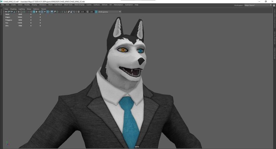
Task: Toggle Wireframe on Shaded display
Action: tap(39, 12)
